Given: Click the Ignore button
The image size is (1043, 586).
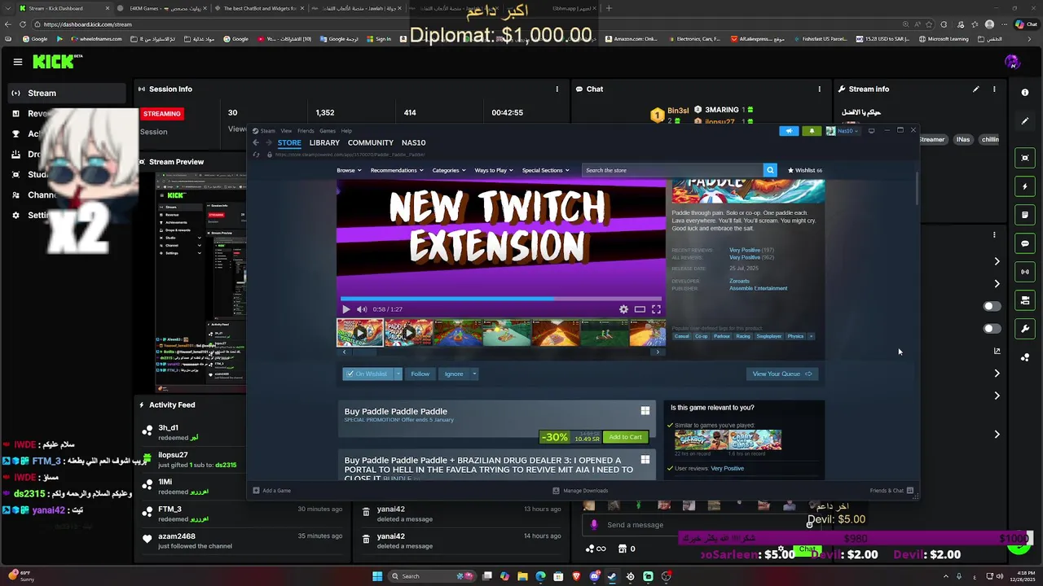Looking at the screenshot, I should 454,374.
